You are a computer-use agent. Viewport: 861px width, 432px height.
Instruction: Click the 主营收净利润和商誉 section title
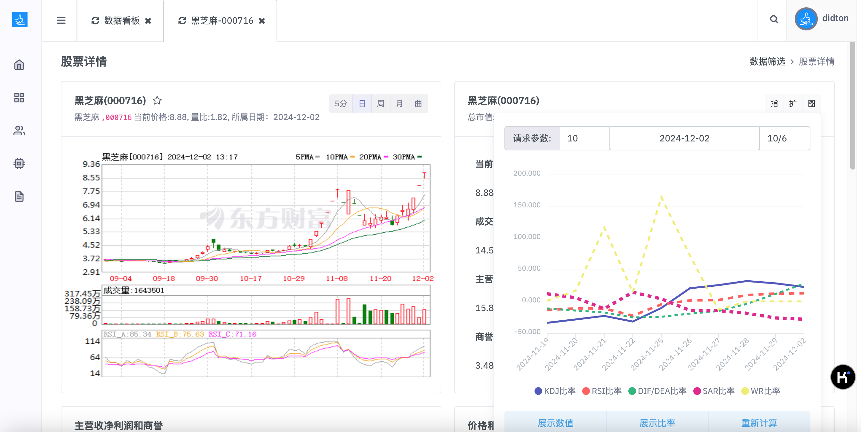point(118,425)
